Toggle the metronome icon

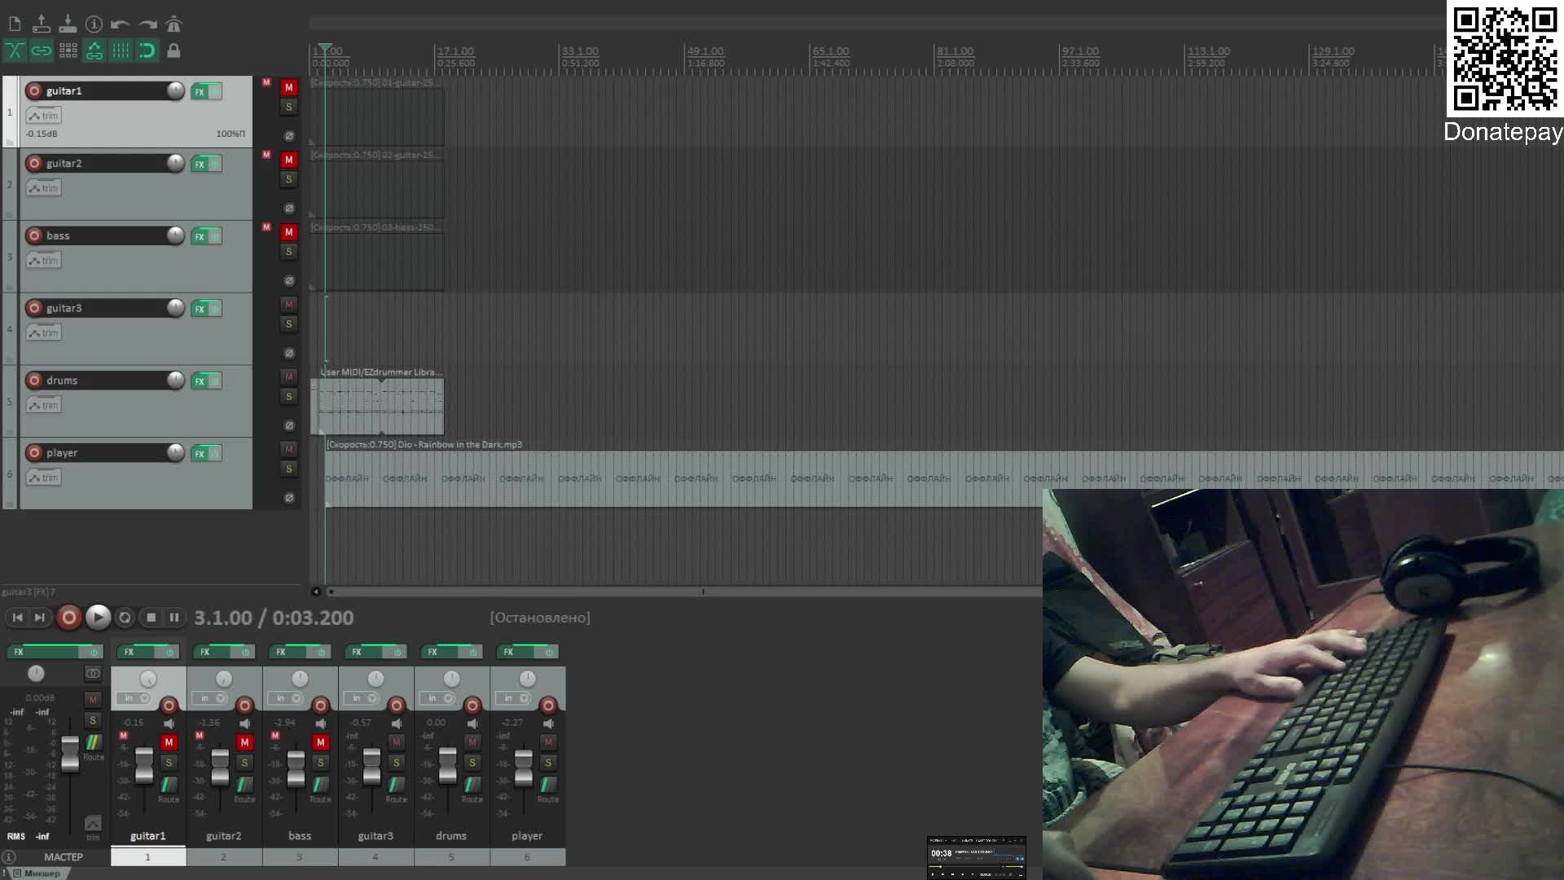coord(174,24)
